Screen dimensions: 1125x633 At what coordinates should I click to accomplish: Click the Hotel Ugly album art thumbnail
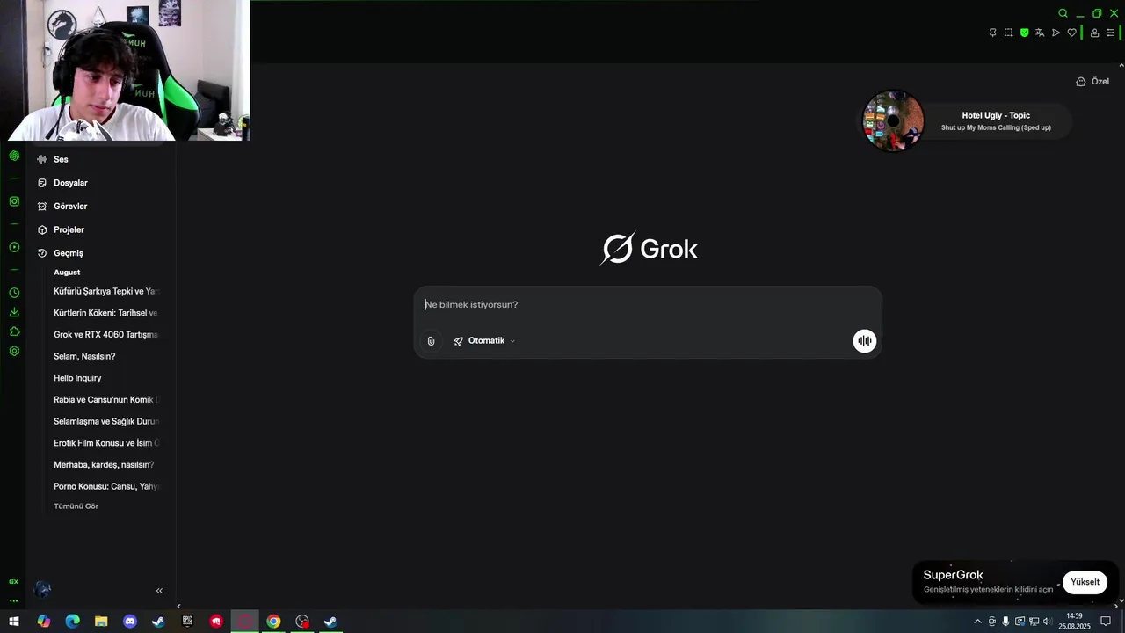click(x=893, y=121)
